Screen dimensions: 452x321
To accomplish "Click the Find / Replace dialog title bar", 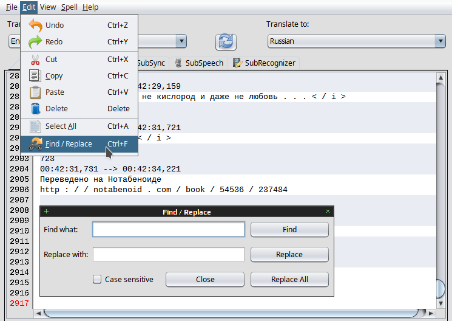I will pyautogui.click(x=187, y=212).
